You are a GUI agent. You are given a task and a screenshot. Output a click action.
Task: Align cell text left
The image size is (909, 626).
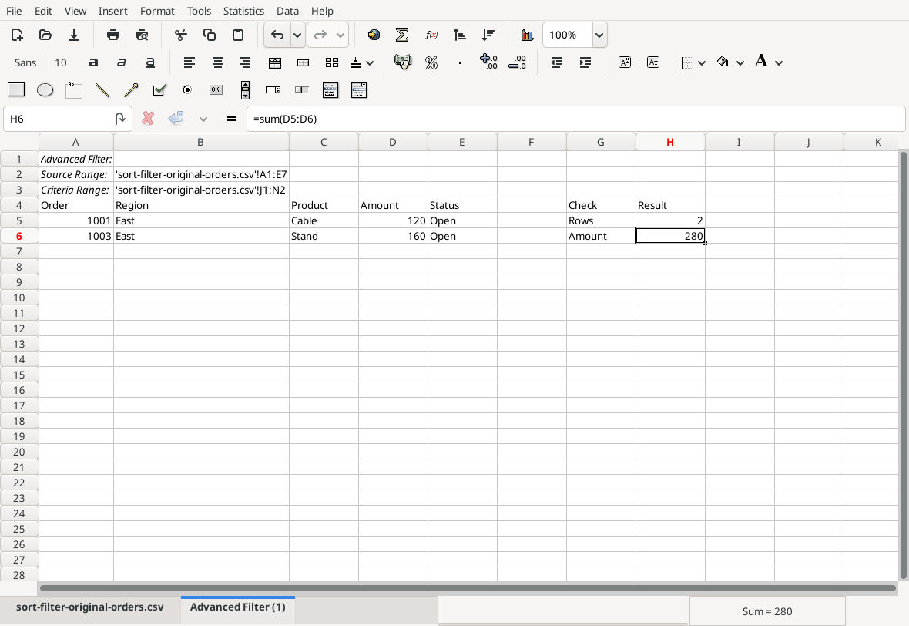[189, 62]
